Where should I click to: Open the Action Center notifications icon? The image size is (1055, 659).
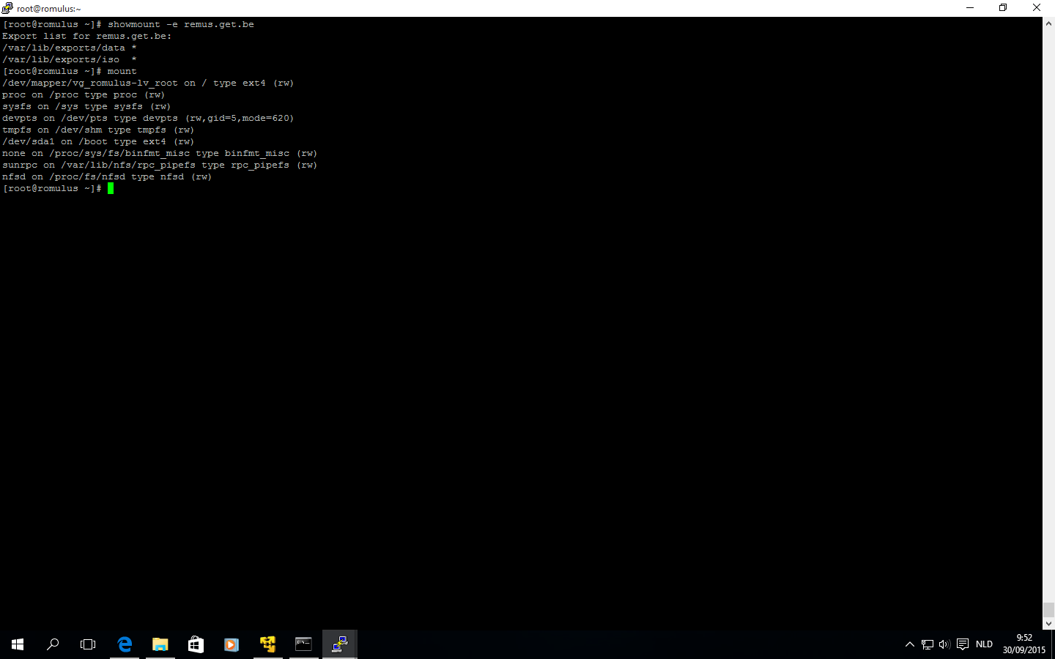pos(963,644)
